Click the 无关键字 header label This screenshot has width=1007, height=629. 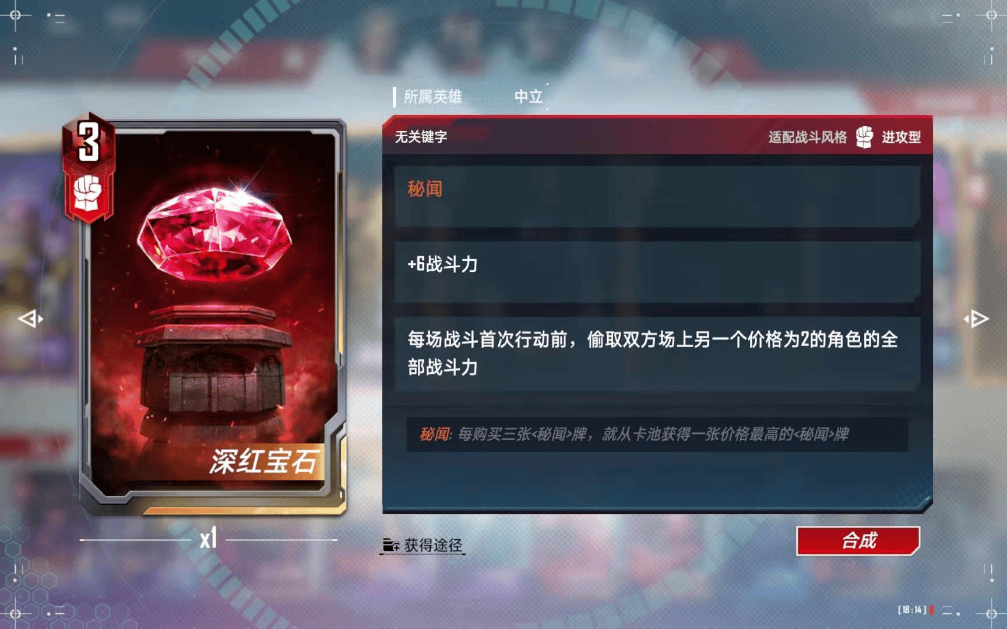coord(421,137)
